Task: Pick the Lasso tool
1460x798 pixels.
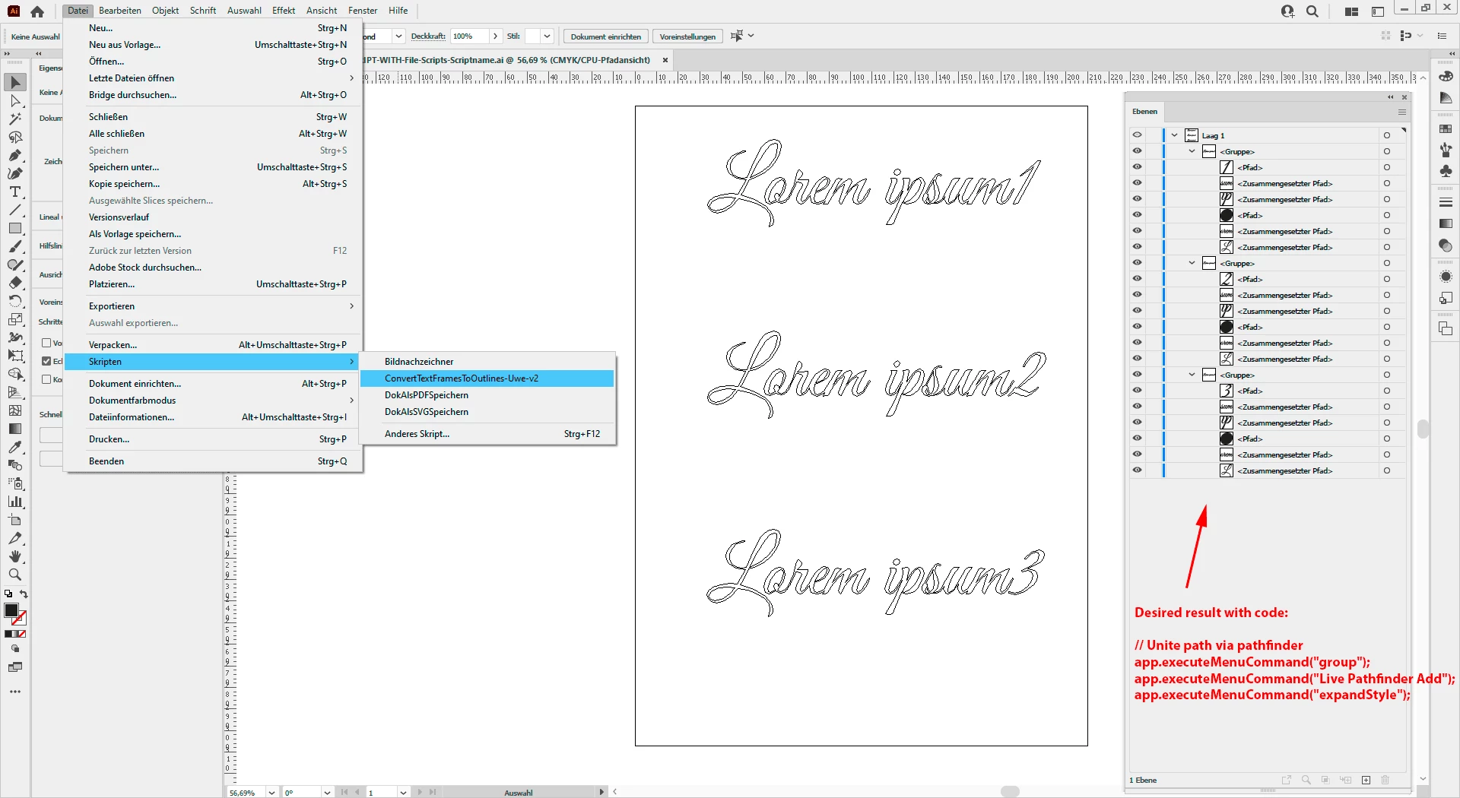Action: [15, 137]
